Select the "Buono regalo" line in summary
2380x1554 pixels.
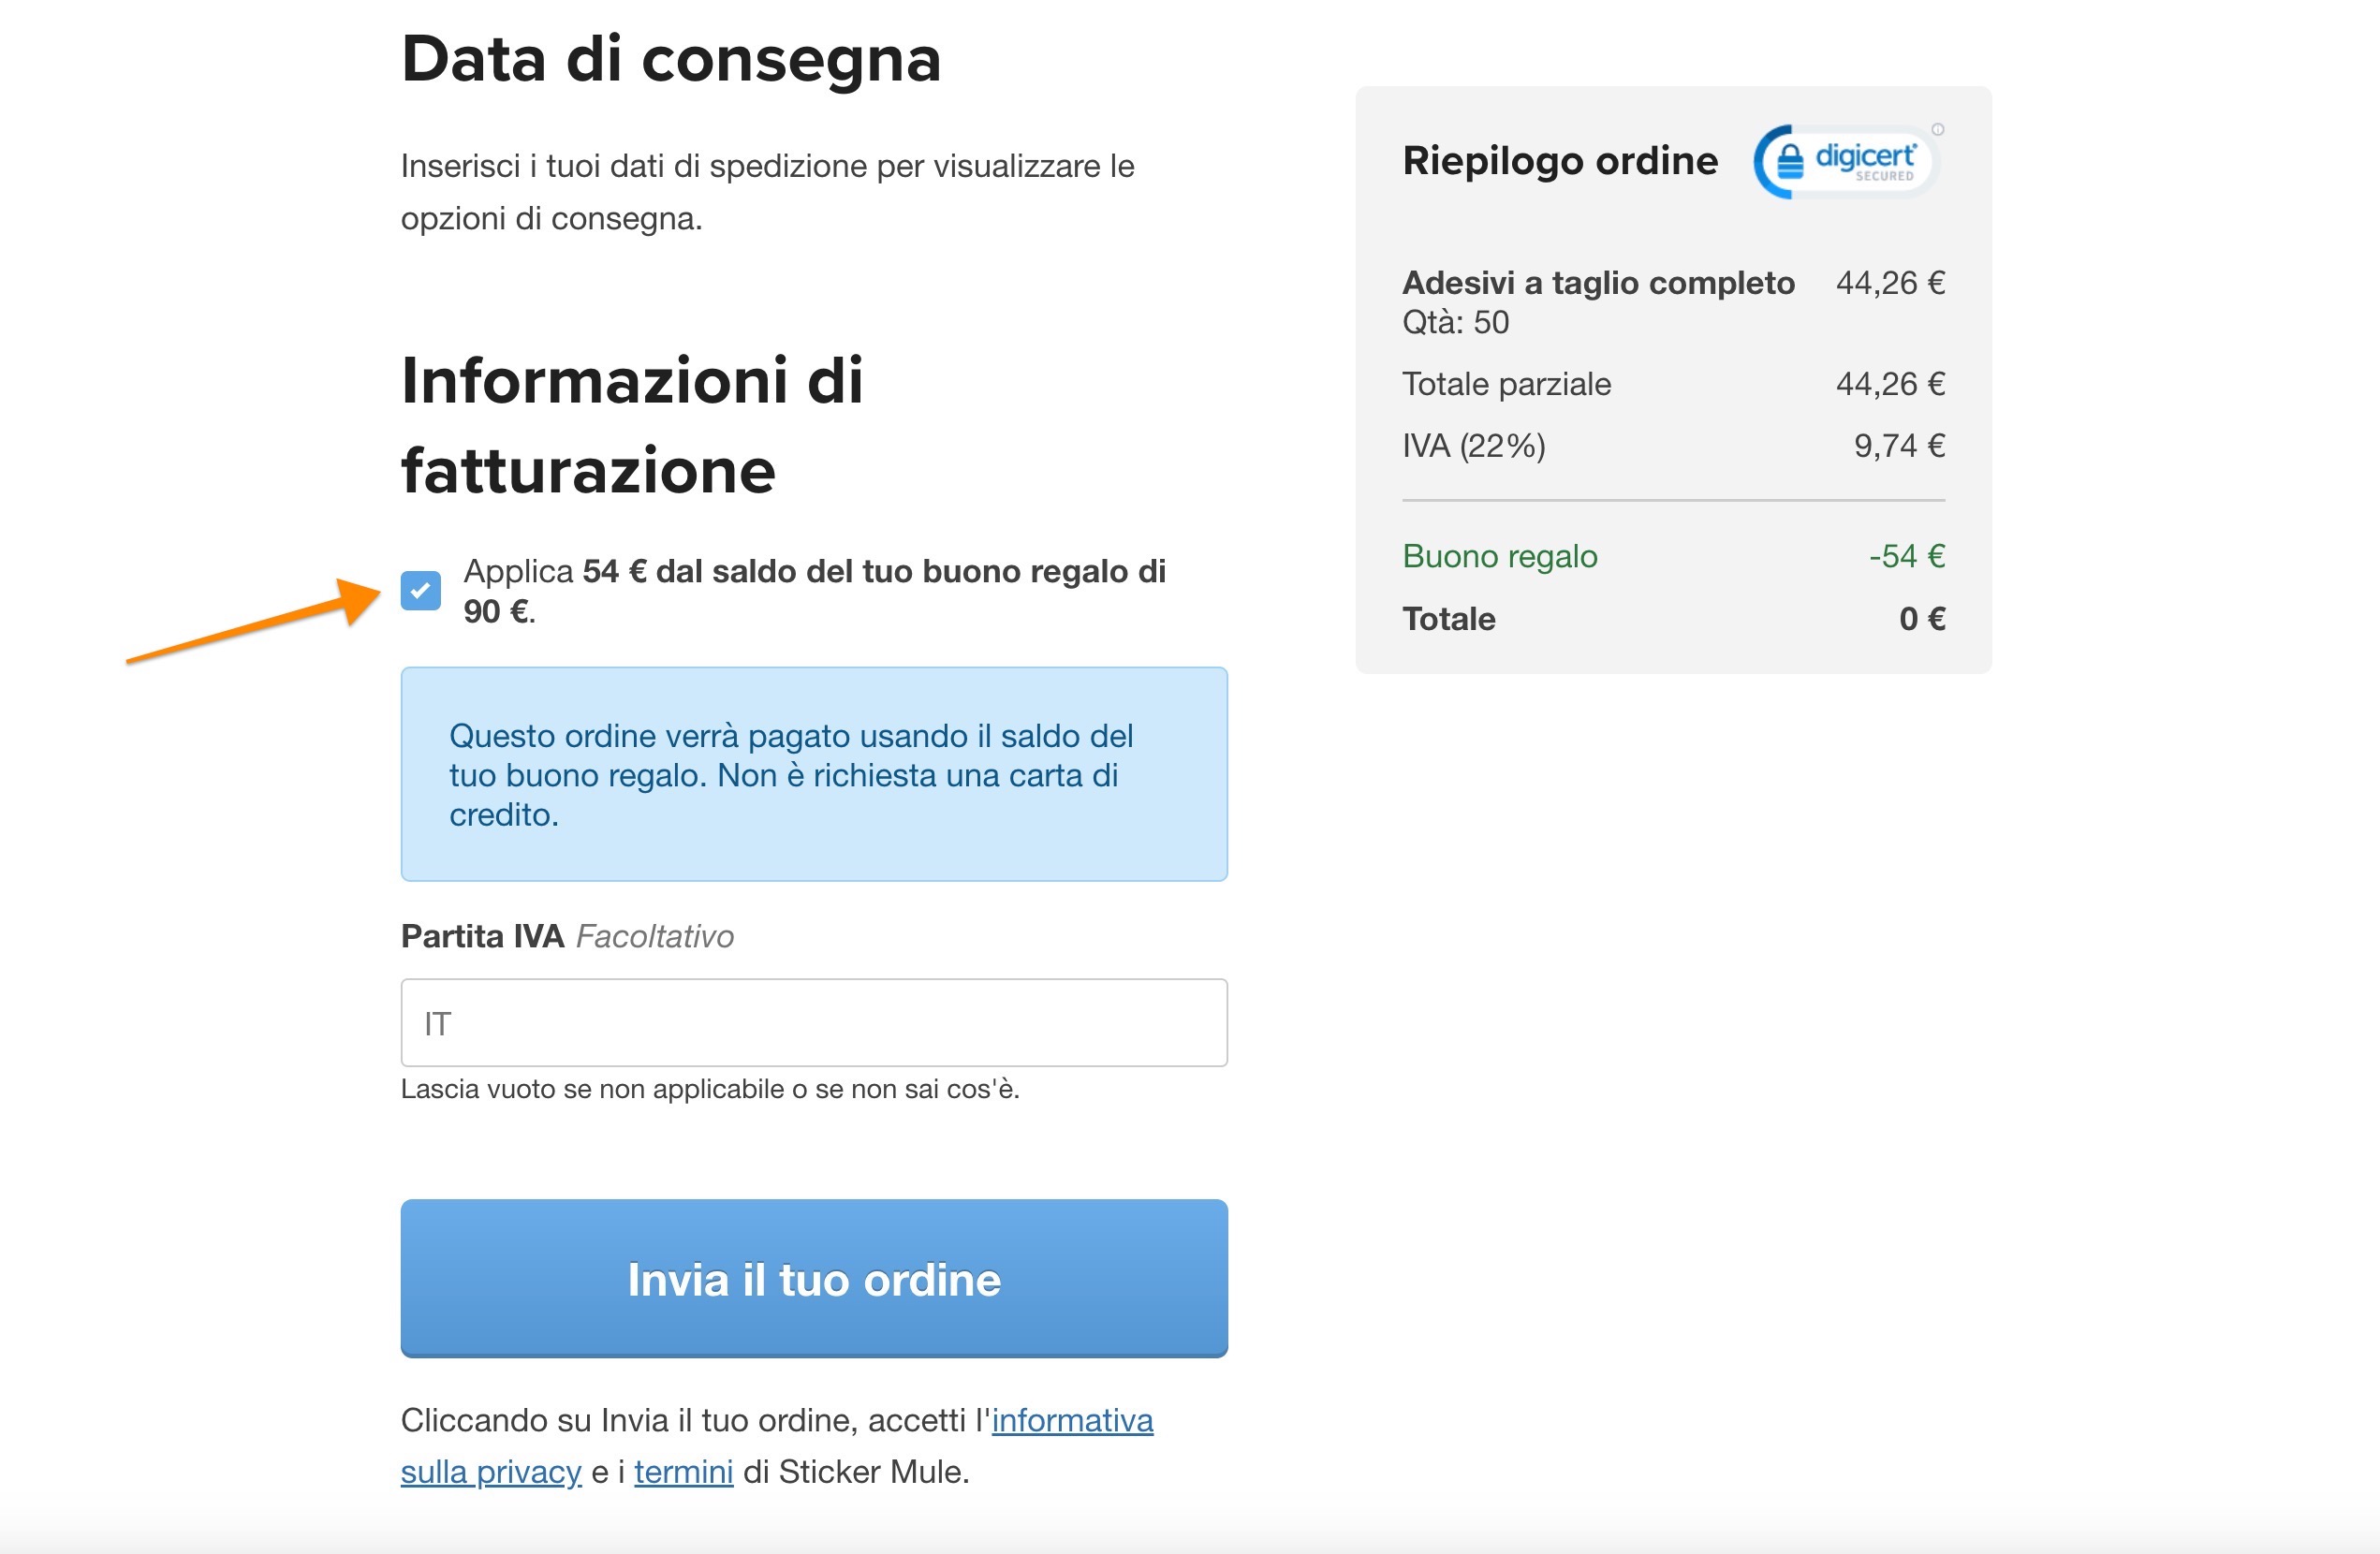[x=1500, y=557]
